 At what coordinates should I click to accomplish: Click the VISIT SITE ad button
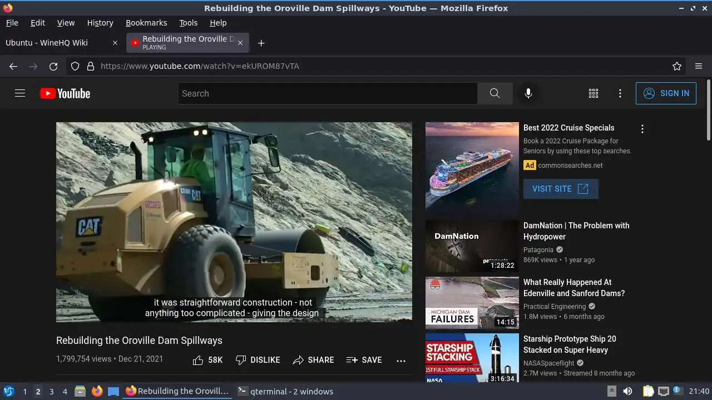tap(561, 189)
